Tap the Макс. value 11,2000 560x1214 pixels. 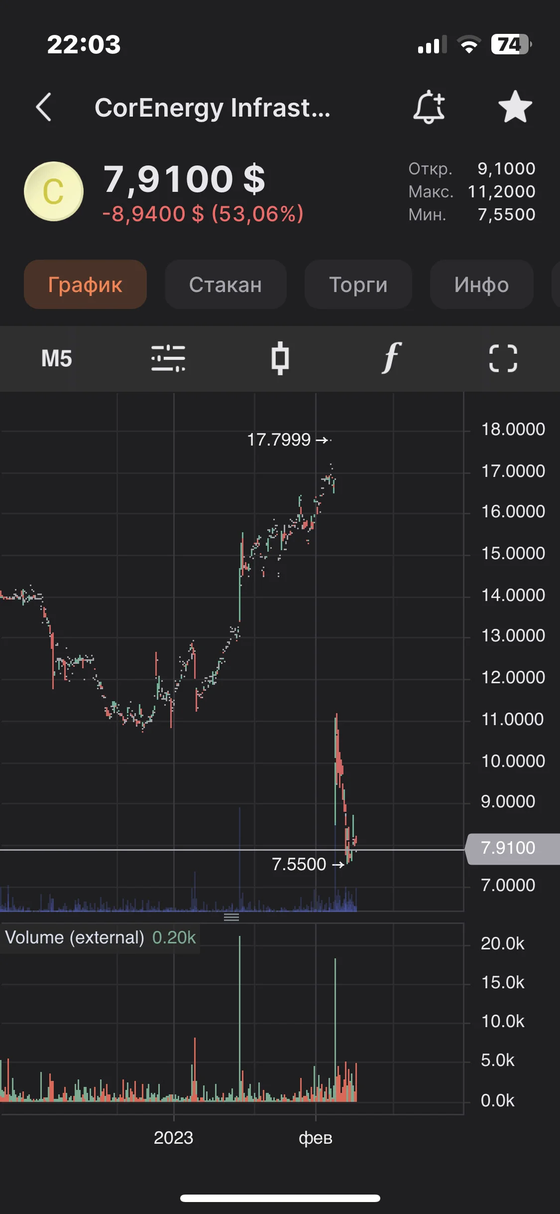coord(502,191)
